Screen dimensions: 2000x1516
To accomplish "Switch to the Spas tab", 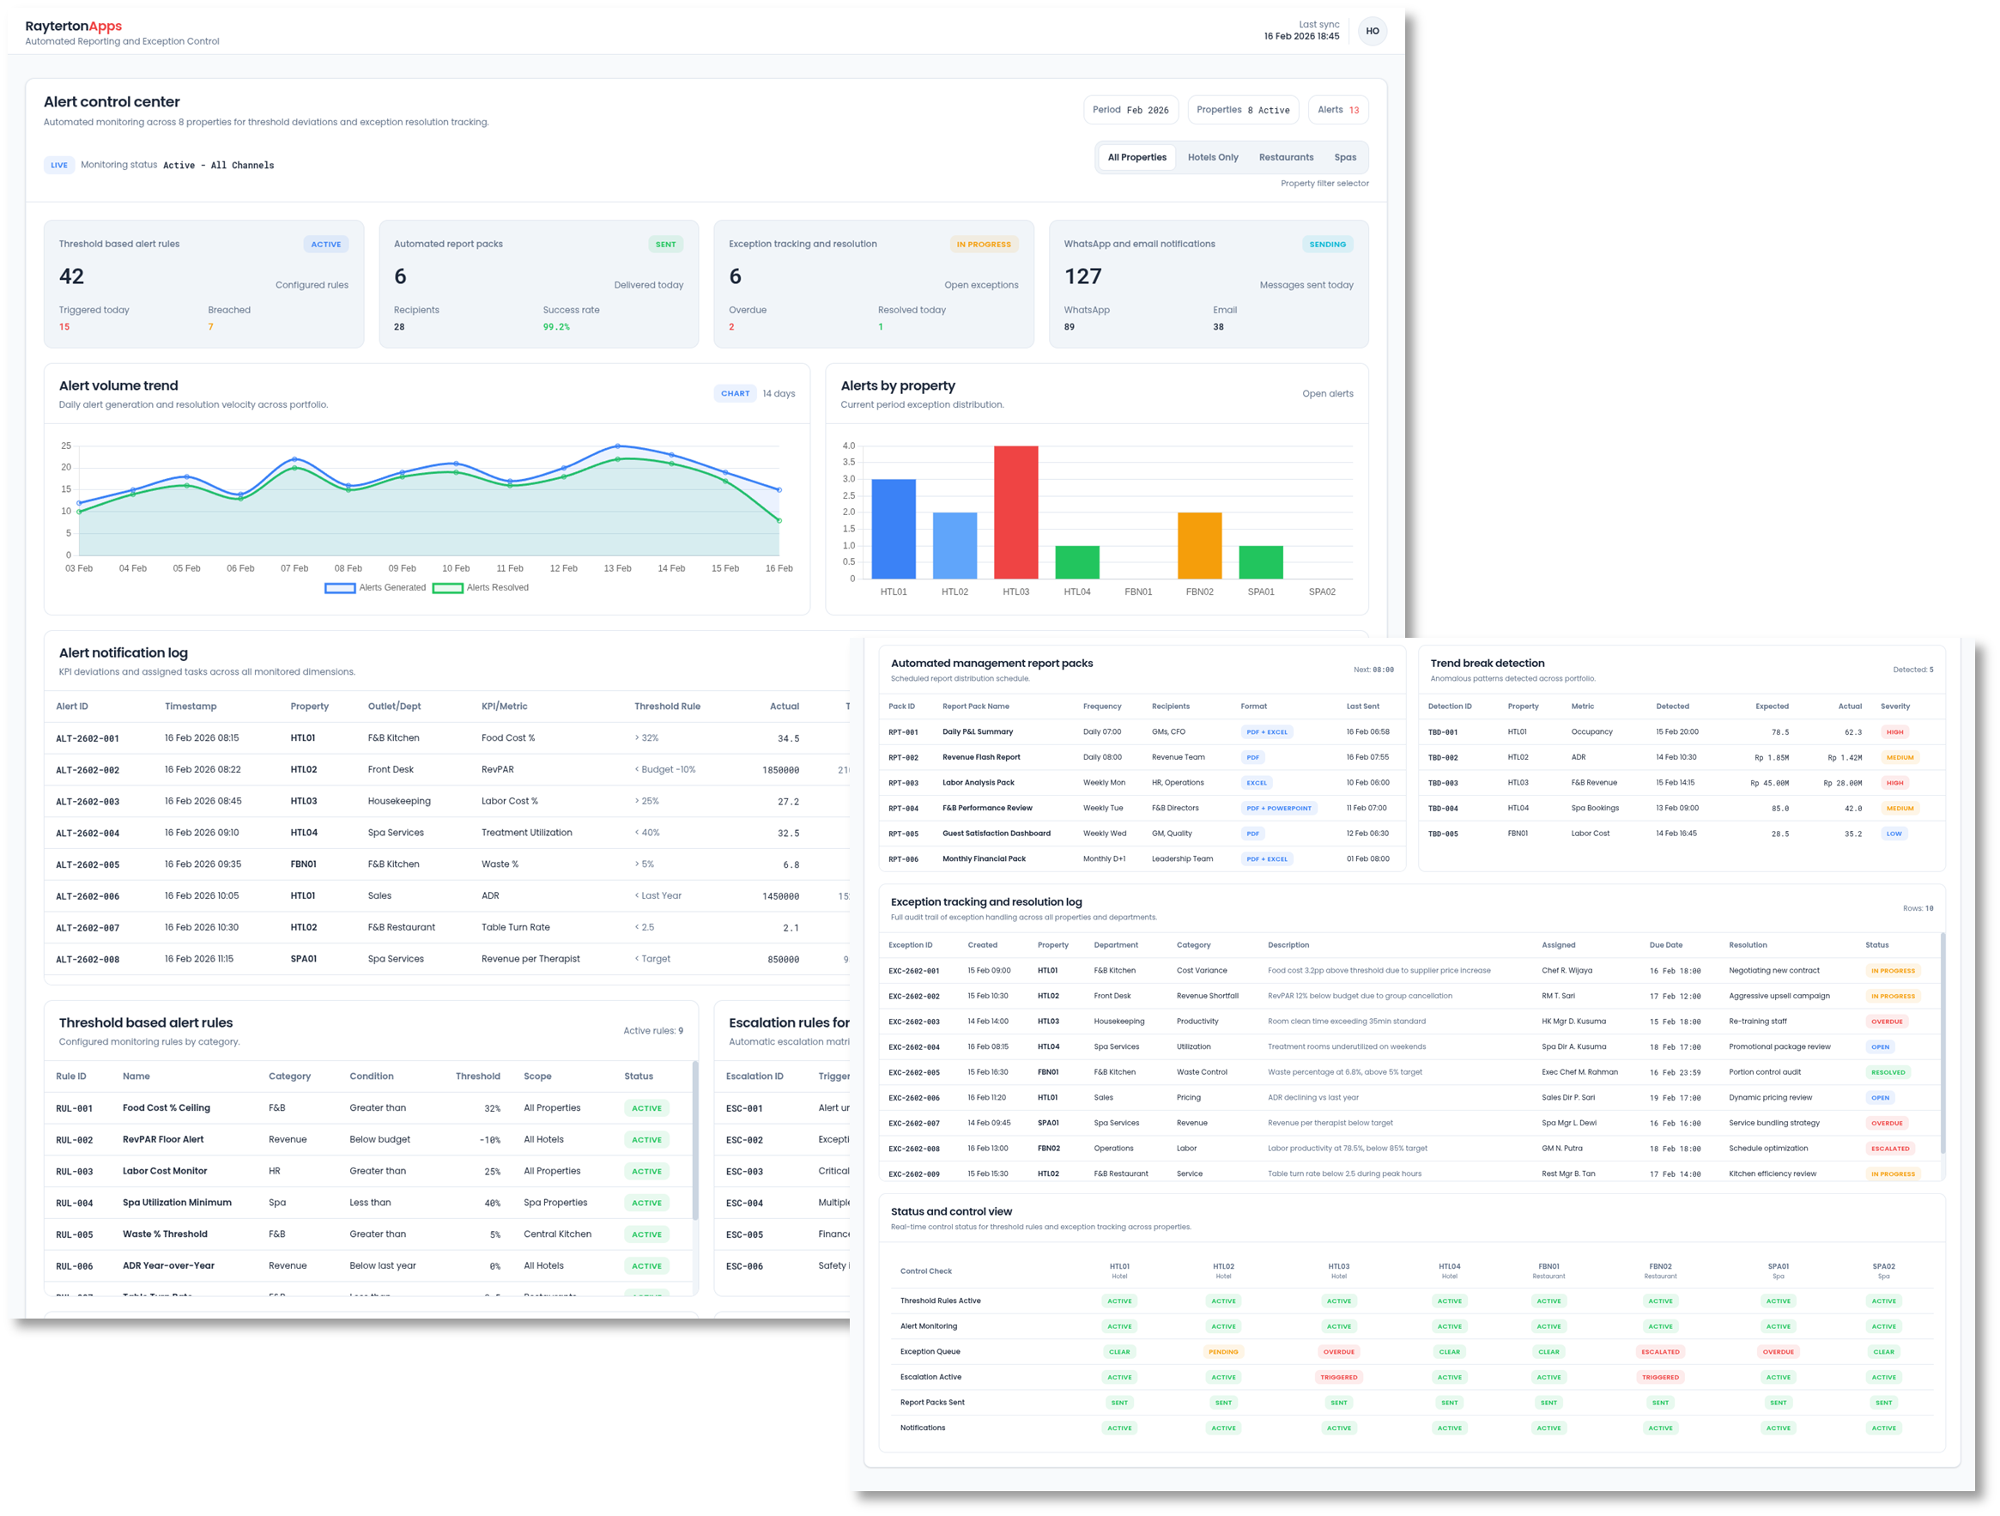I will coord(1346,156).
